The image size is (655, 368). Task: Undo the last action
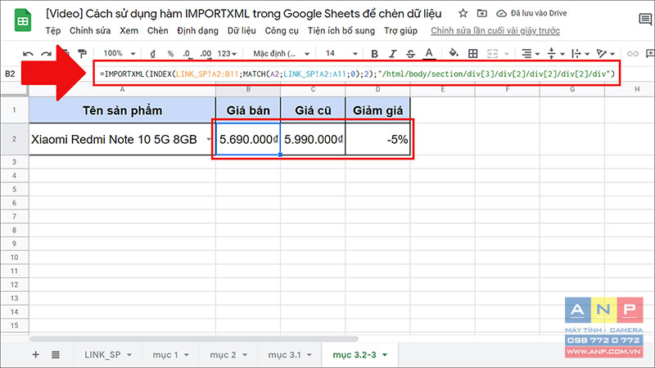tap(28, 54)
